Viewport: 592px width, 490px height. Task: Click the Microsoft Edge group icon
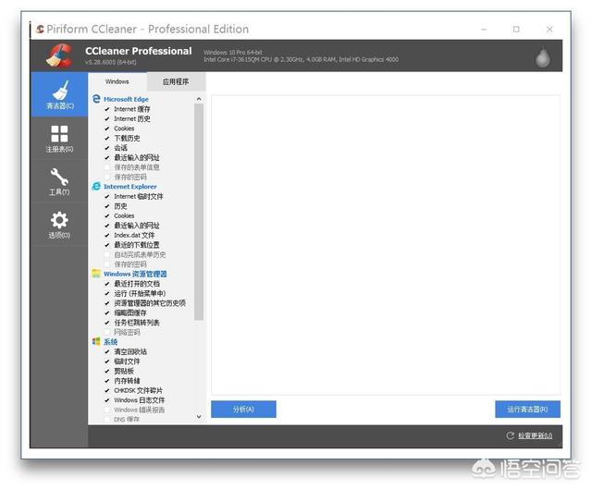(x=96, y=99)
